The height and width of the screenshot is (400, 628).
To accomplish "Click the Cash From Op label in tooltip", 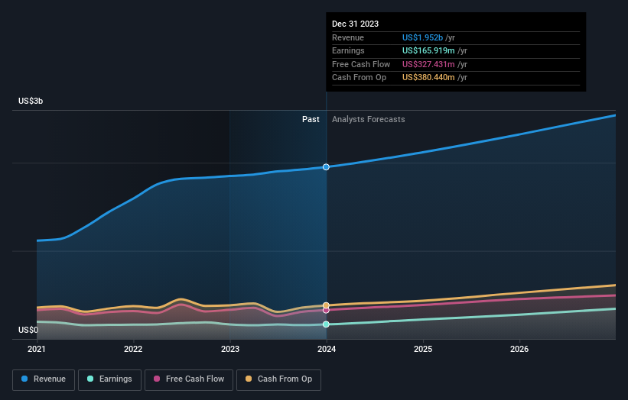I will click(x=360, y=78).
